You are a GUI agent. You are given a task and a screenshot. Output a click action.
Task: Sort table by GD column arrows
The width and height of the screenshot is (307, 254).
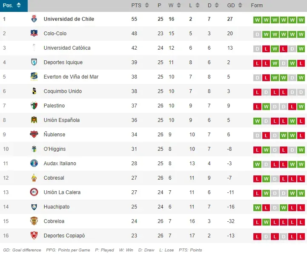pyautogui.click(x=241, y=6)
